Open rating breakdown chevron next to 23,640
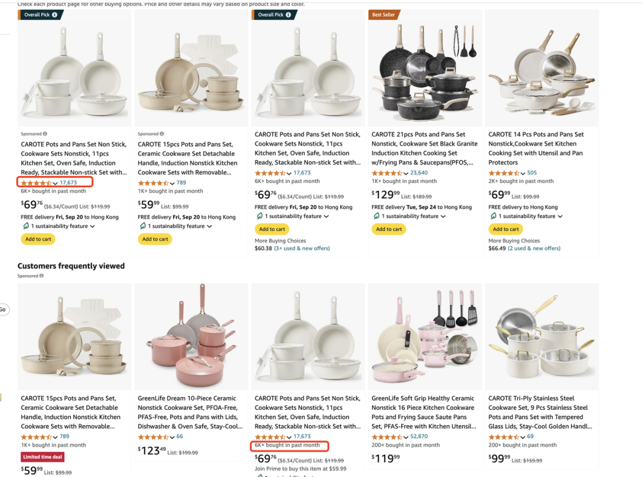642x477 pixels. pos(406,173)
